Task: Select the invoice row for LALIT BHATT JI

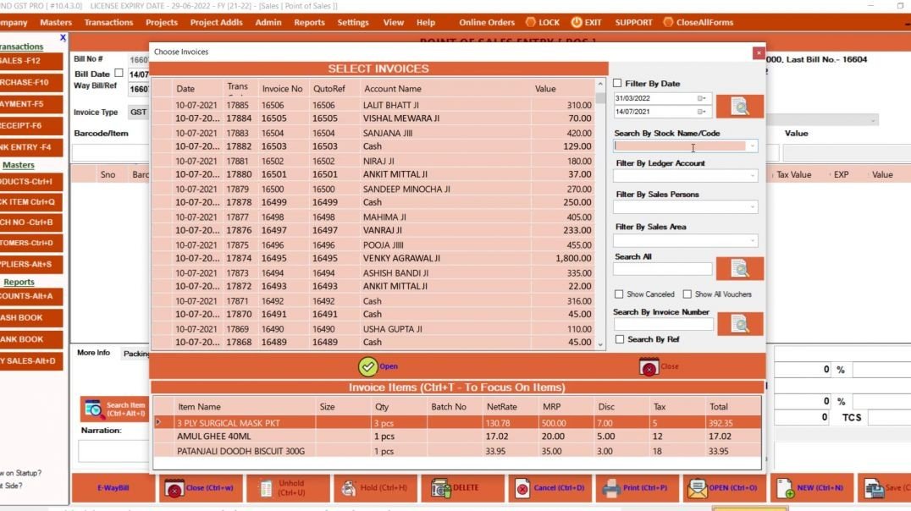Action: point(381,104)
